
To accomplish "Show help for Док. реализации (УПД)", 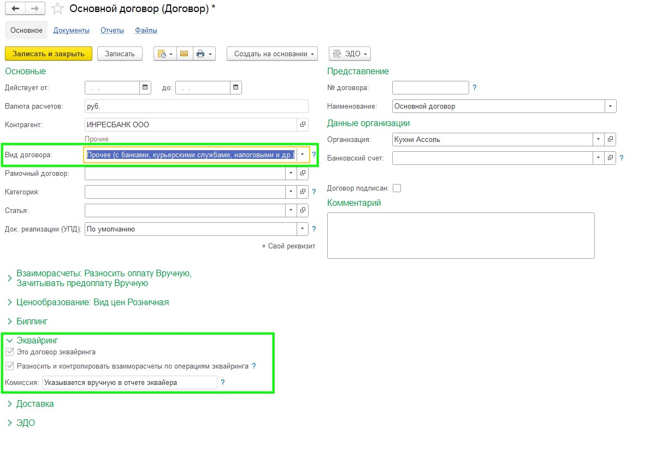I will (314, 229).
